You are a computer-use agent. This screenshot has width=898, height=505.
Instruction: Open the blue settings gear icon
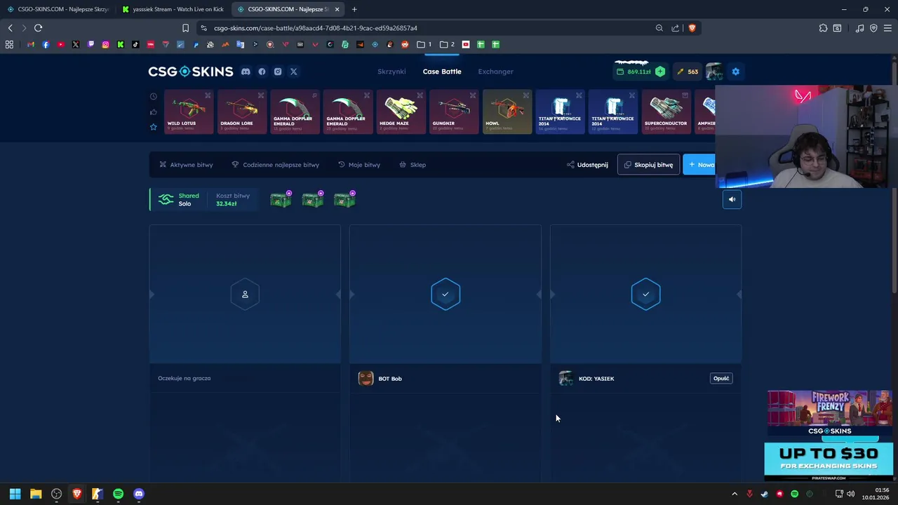click(735, 72)
